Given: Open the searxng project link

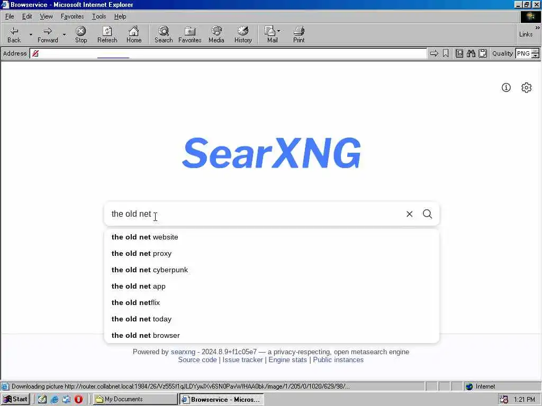Looking at the screenshot, I should (x=183, y=352).
